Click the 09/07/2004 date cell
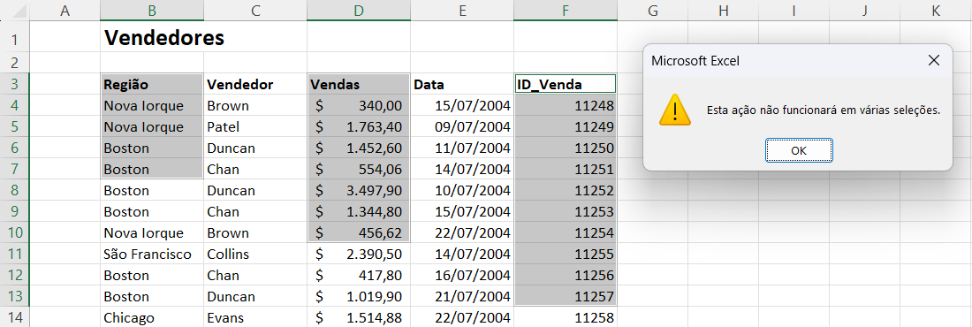 pyautogui.click(x=462, y=126)
